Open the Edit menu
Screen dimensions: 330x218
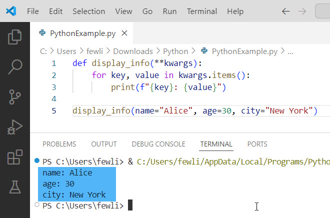(56, 11)
